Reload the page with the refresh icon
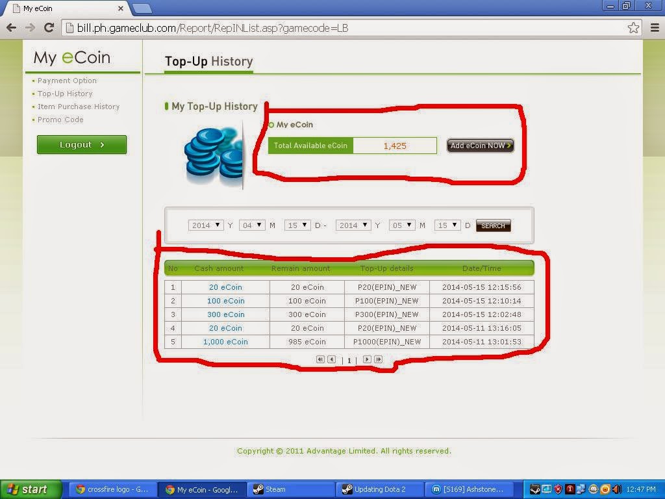Screen dimensions: 665x499 coord(49,28)
